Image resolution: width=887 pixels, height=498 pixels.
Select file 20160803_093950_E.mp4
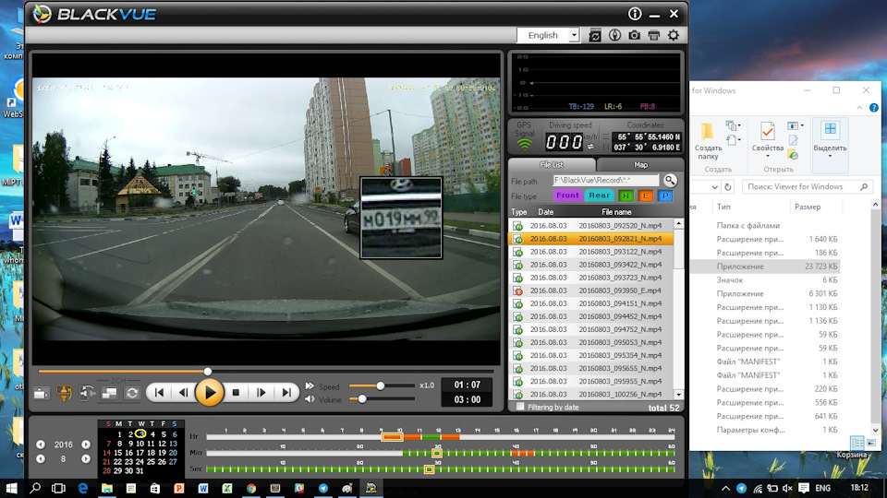[591, 290]
